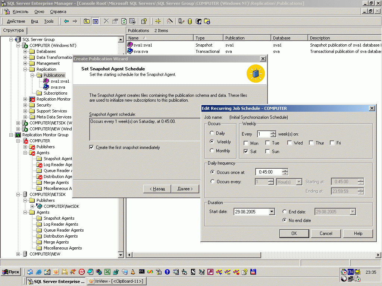Select the End date radio option
The image size is (382, 286).
pyautogui.click(x=284, y=212)
